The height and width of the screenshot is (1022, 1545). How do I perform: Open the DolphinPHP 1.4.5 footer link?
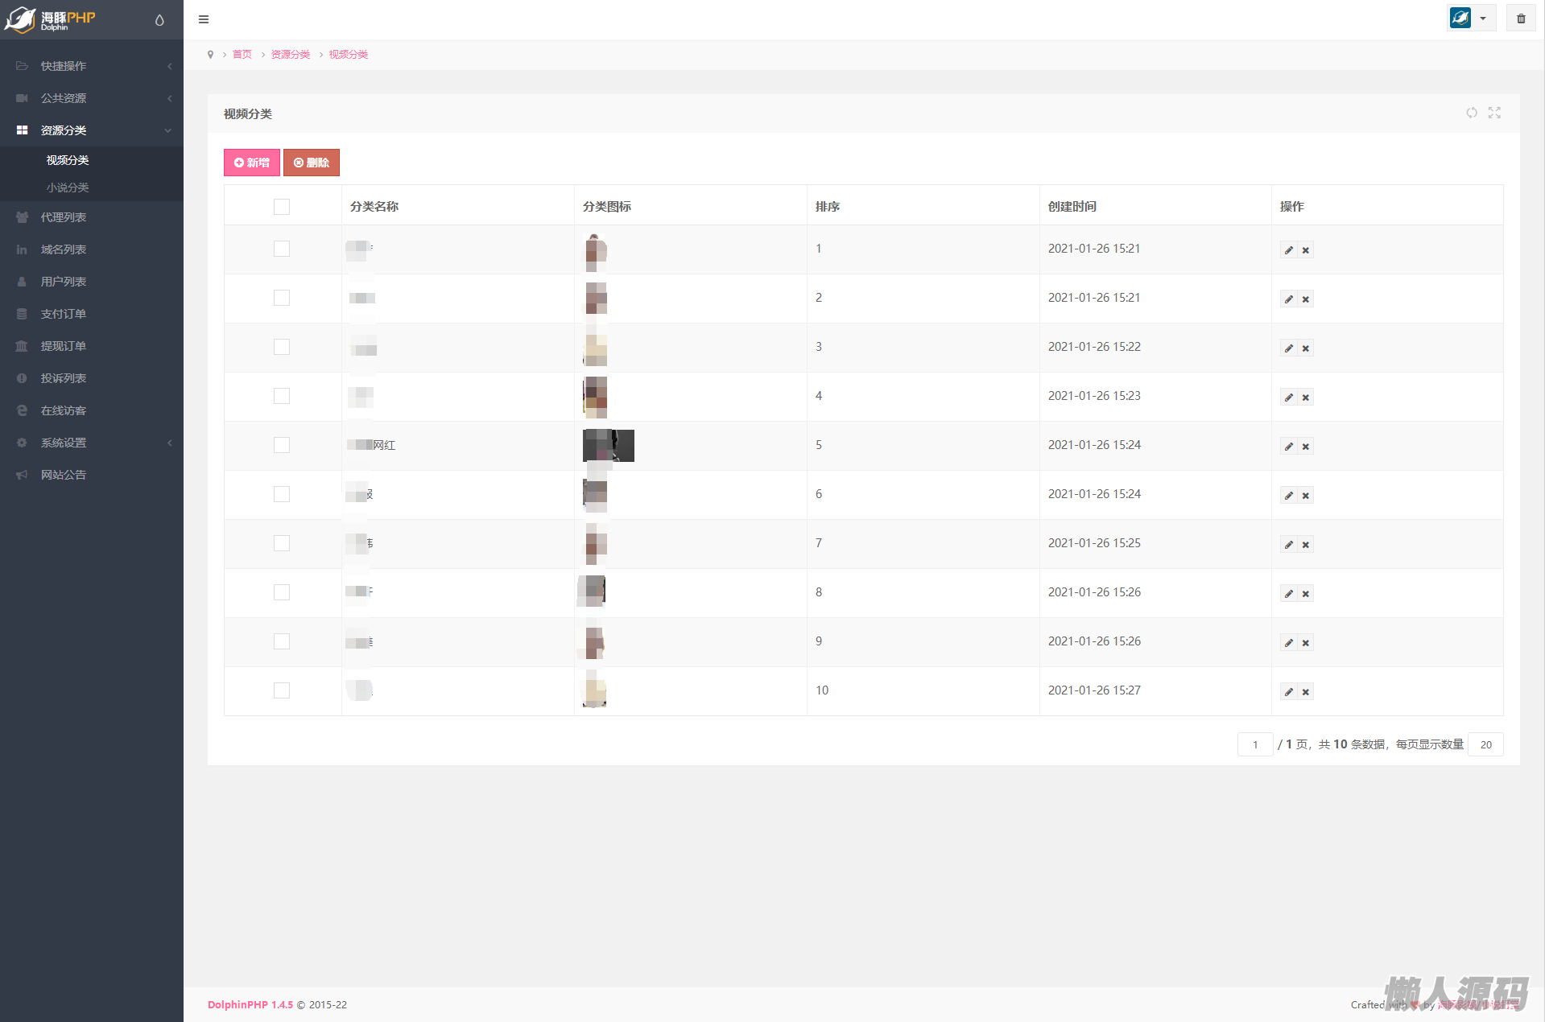[250, 1005]
